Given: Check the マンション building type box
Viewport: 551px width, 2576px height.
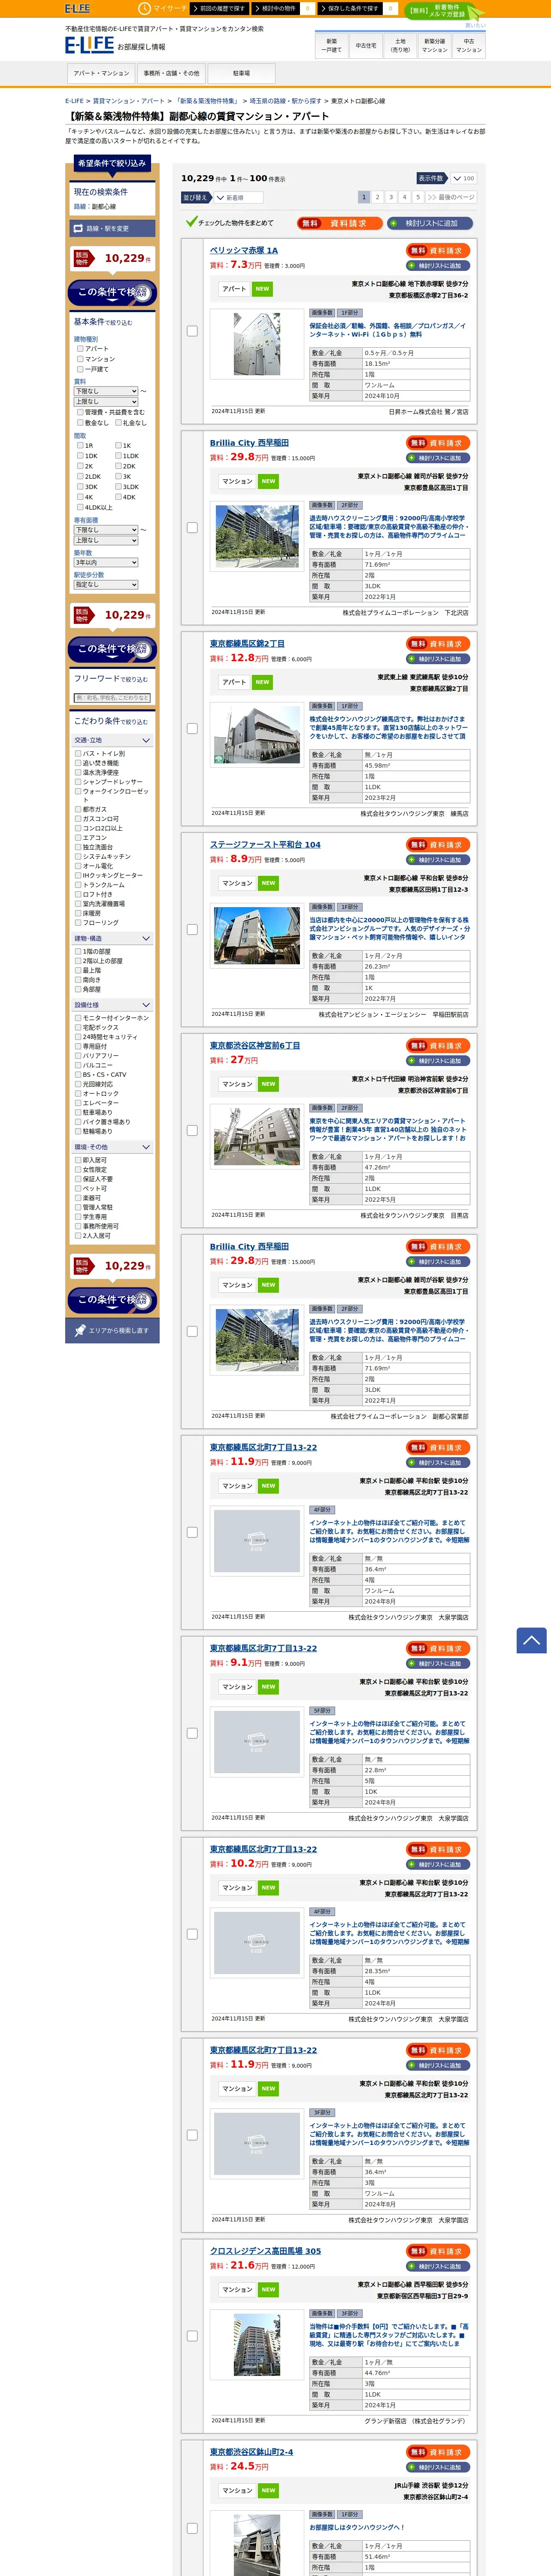Looking at the screenshot, I should (x=80, y=359).
